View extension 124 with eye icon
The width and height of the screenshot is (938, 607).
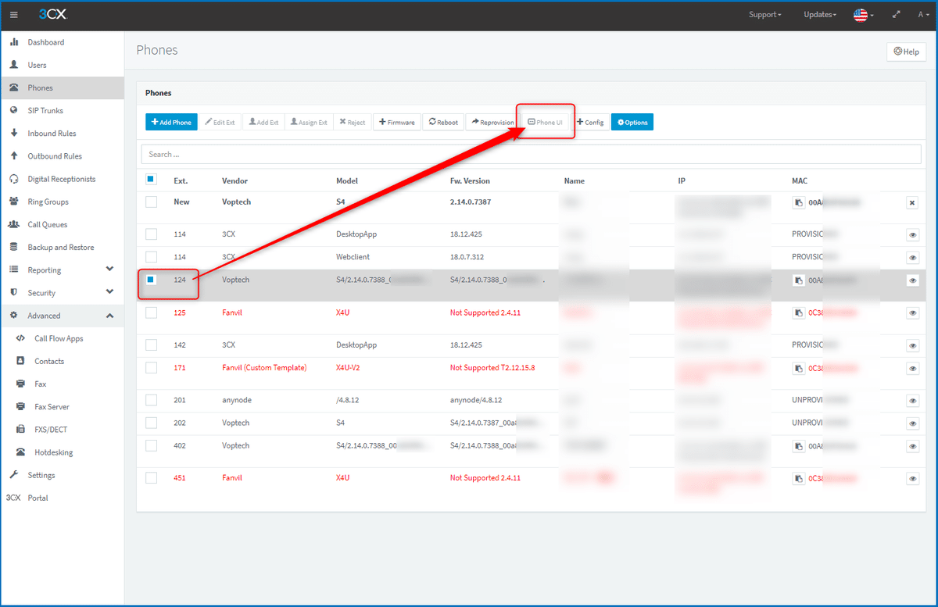click(x=912, y=280)
